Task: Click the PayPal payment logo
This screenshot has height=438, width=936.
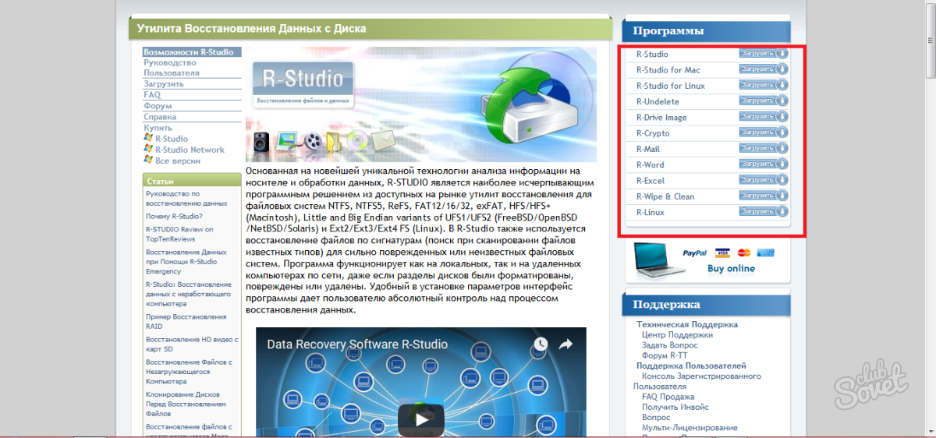Action: pyautogui.click(x=694, y=253)
